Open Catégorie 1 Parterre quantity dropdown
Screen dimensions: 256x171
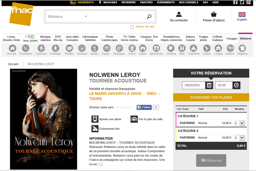pyautogui.click(x=239, y=123)
